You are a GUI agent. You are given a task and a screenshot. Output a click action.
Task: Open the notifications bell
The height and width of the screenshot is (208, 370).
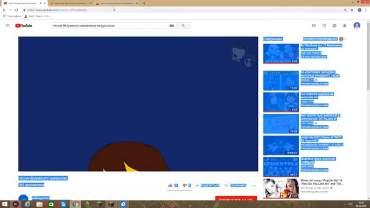345,25
